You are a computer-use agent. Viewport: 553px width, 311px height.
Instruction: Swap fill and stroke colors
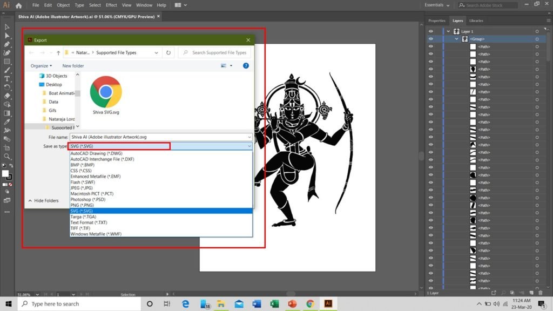(x=11, y=166)
